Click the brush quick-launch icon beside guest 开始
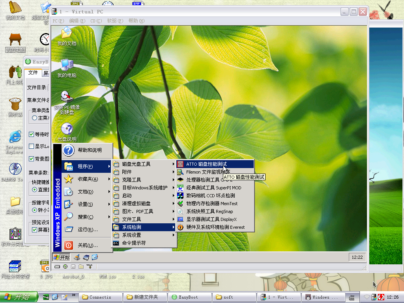Screen dimensions: 404x303 pyautogui.click(x=77, y=257)
